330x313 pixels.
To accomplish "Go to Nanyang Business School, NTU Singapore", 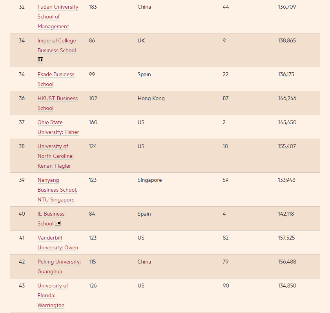I will point(57,190).
